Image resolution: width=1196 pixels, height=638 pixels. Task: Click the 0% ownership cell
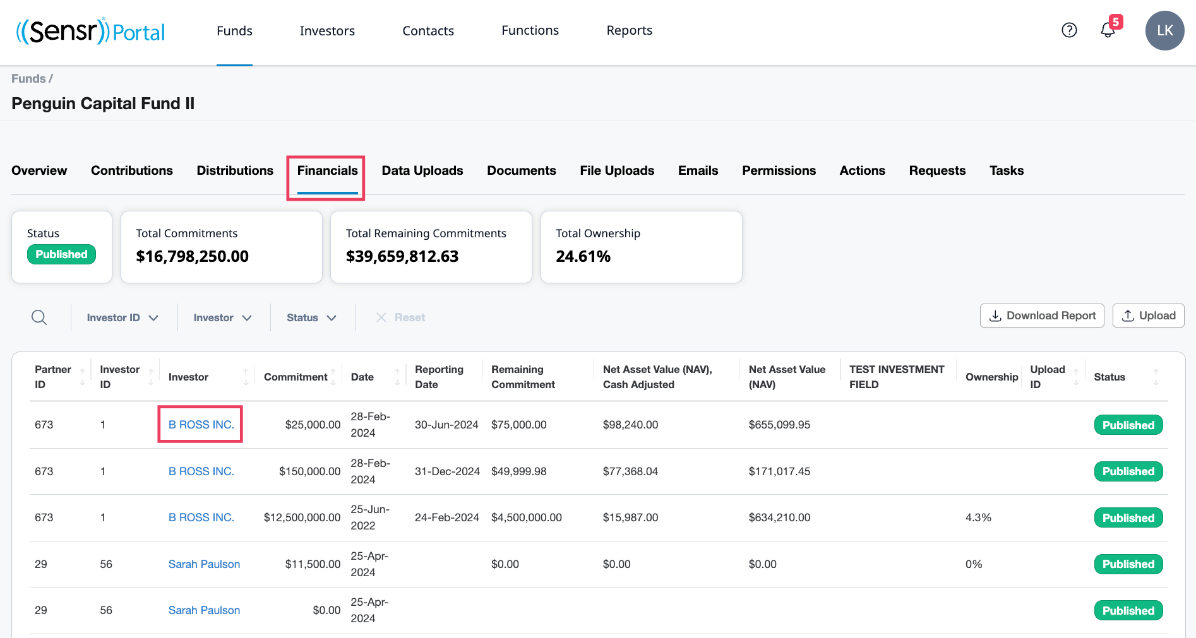click(974, 564)
